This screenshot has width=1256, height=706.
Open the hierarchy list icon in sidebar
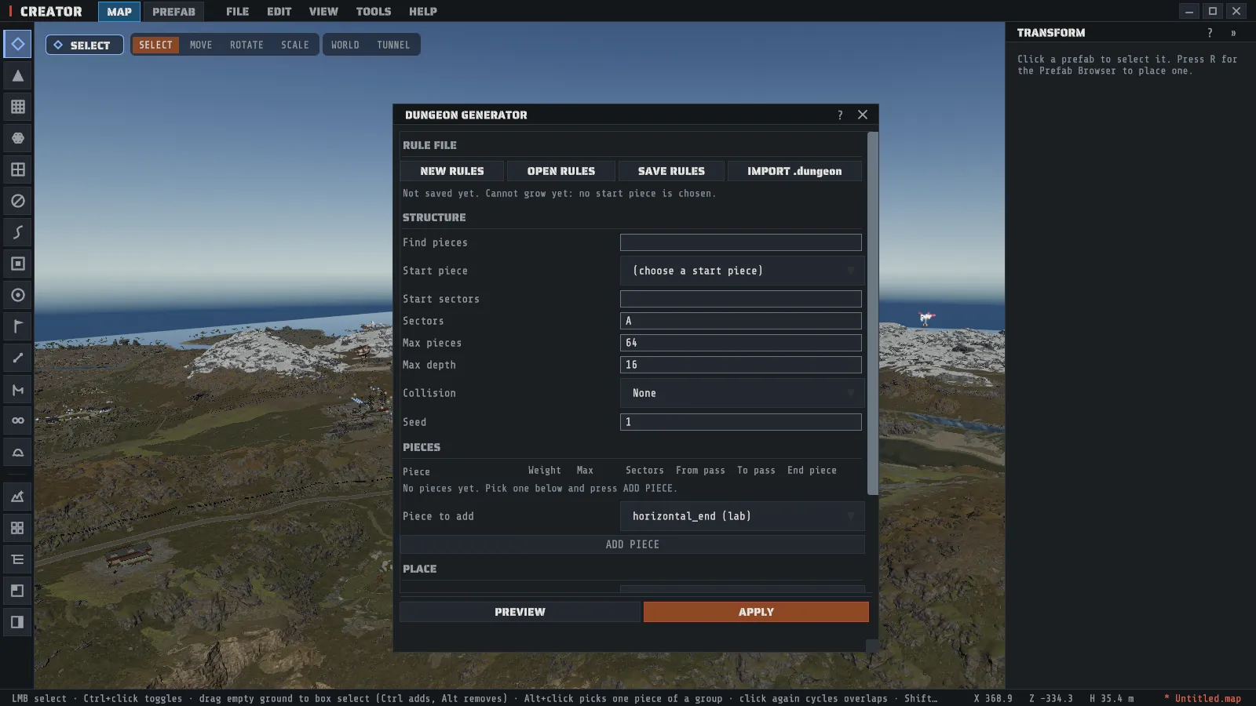[x=17, y=559]
